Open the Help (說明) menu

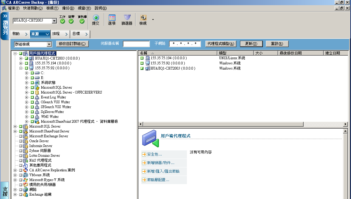coord(101,8)
